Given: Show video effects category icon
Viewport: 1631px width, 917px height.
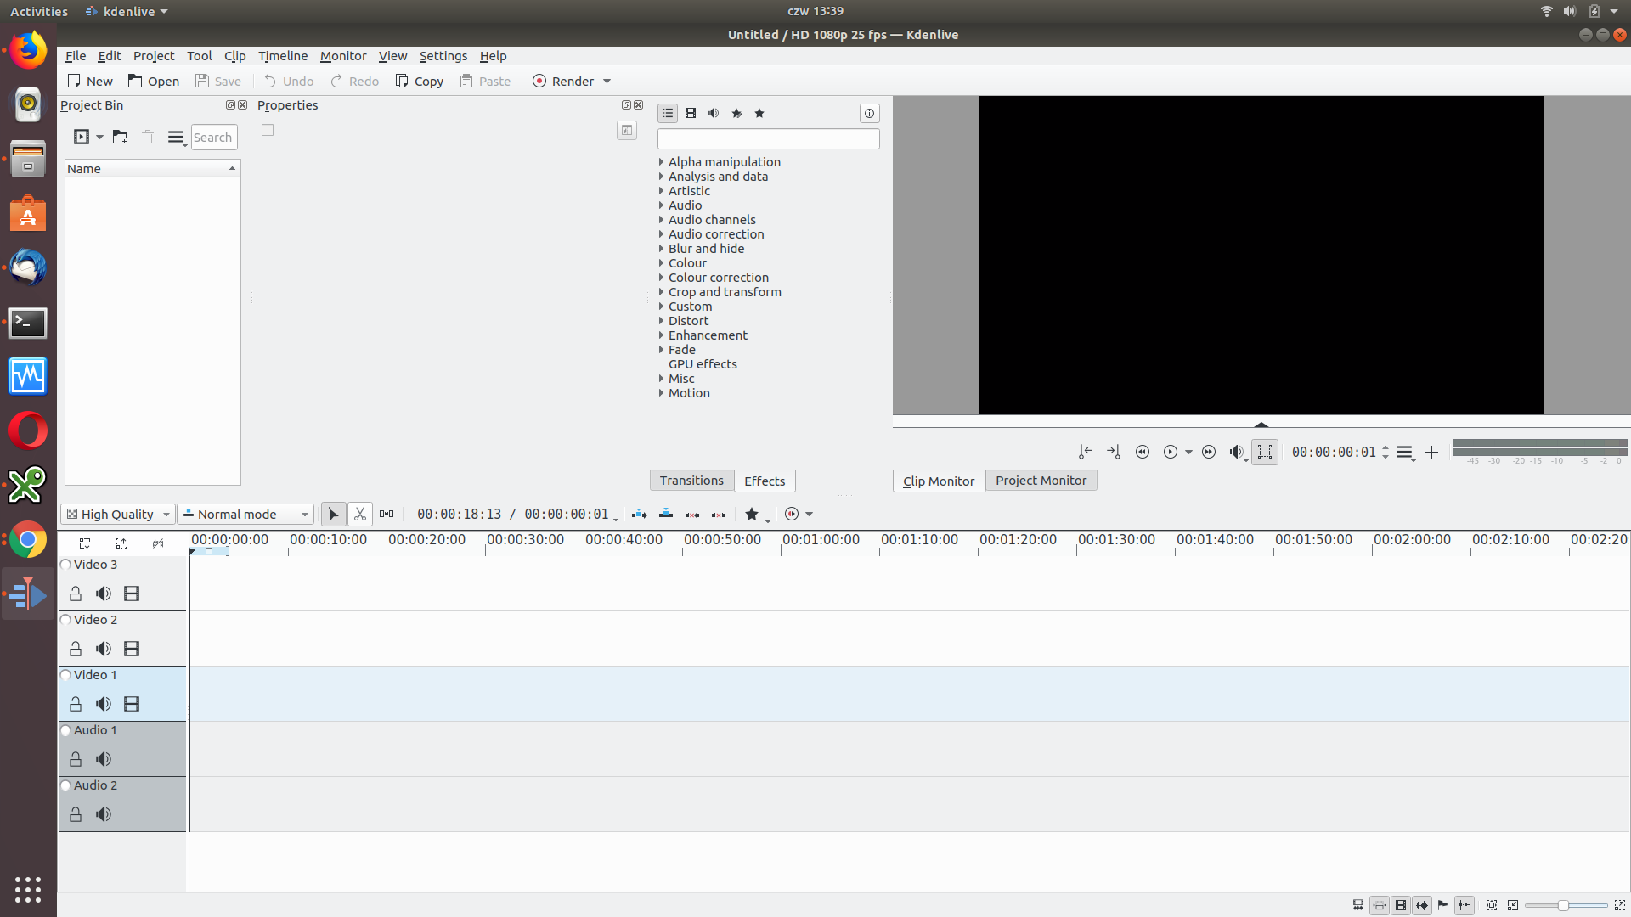Looking at the screenshot, I should pos(691,113).
